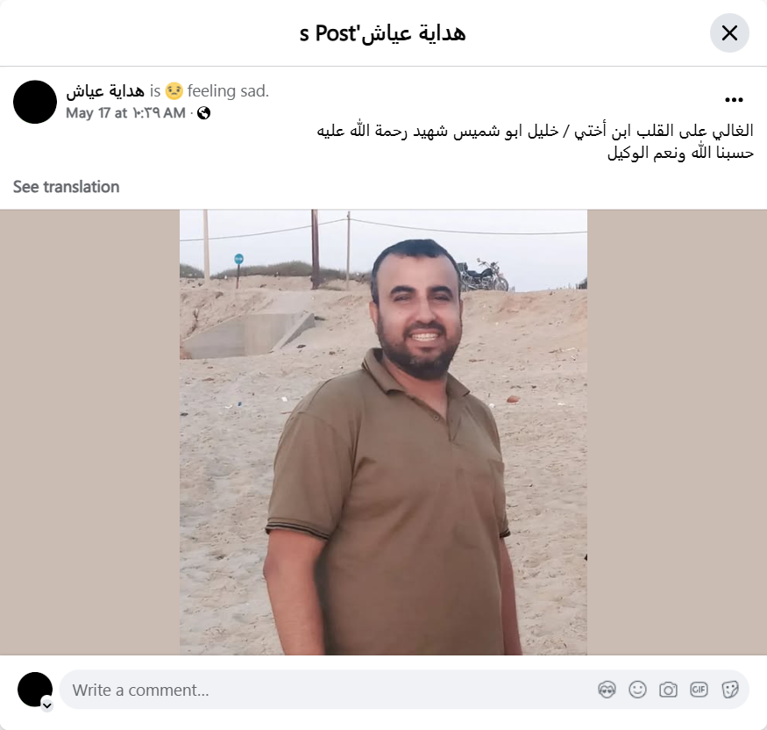The image size is (767, 730).
Task: Insert an emoji into the comment
Action: [x=637, y=690]
